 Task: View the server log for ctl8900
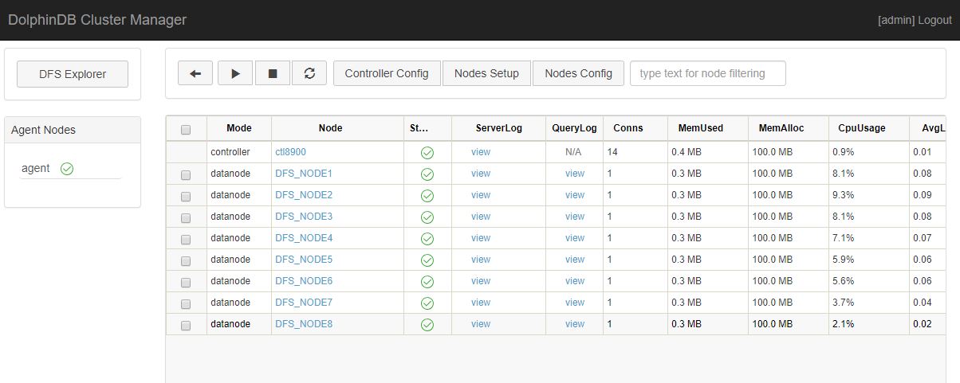pos(481,151)
